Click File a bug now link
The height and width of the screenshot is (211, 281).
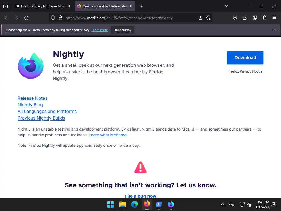pyautogui.click(x=140, y=196)
